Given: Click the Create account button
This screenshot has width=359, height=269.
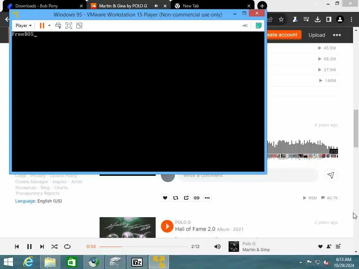Looking at the screenshot, I should click(284, 35).
